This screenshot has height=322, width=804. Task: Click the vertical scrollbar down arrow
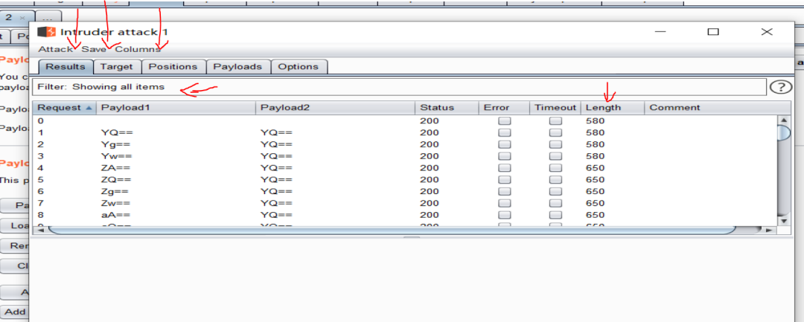click(783, 221)
